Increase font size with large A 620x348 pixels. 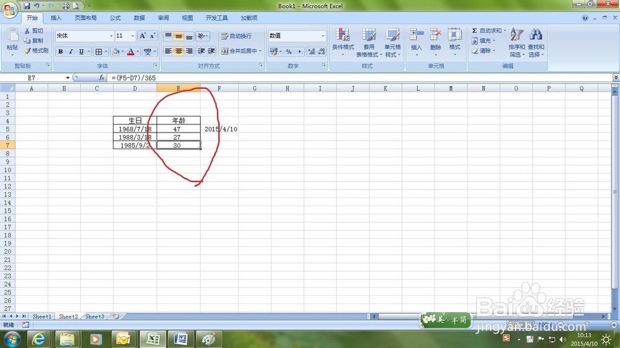[x=143, y=36]
